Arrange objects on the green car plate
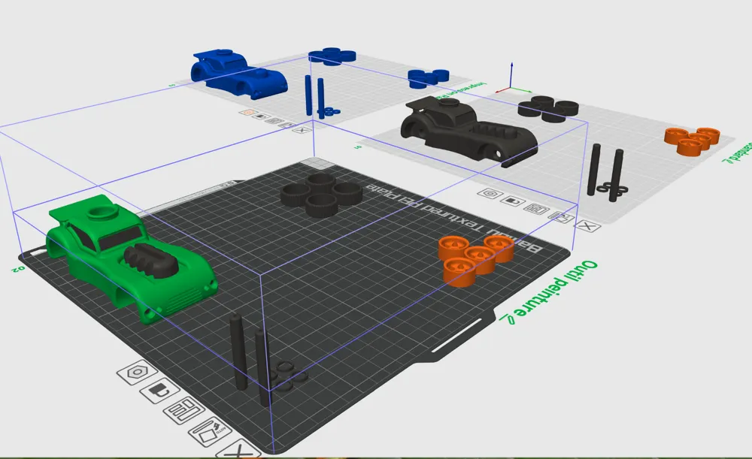The width and height of the screenshot is (752, 459). [x=183, y=410]
